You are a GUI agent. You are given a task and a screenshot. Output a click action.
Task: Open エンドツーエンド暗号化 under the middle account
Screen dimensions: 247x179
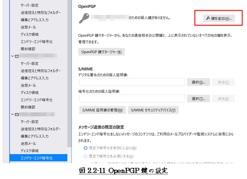point(37,100)
